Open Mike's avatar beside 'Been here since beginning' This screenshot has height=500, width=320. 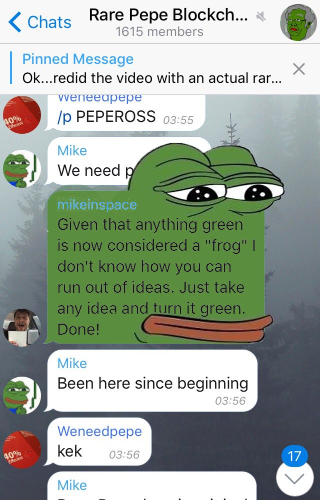pyautogui.click(x=22, y=396)
